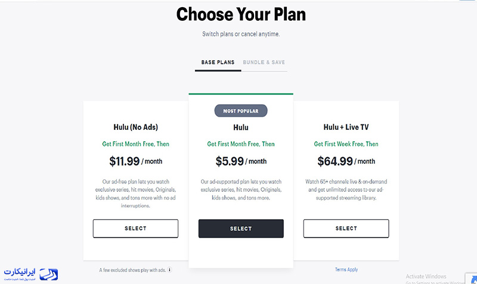This screenshot has height=284, width=477.
Task: Click the Hulu plan title in the center card
Action: coord(241,127)
